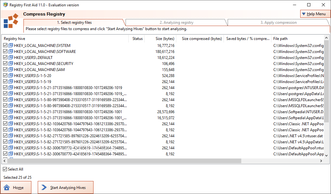This screenshot has width=331, height=194.
Task: Select size value 180,617,216
Action: (165, 51)
